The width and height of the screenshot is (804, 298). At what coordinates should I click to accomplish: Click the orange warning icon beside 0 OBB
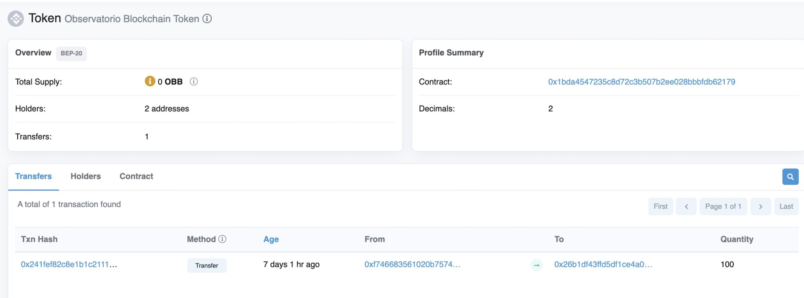click(150, 81)
